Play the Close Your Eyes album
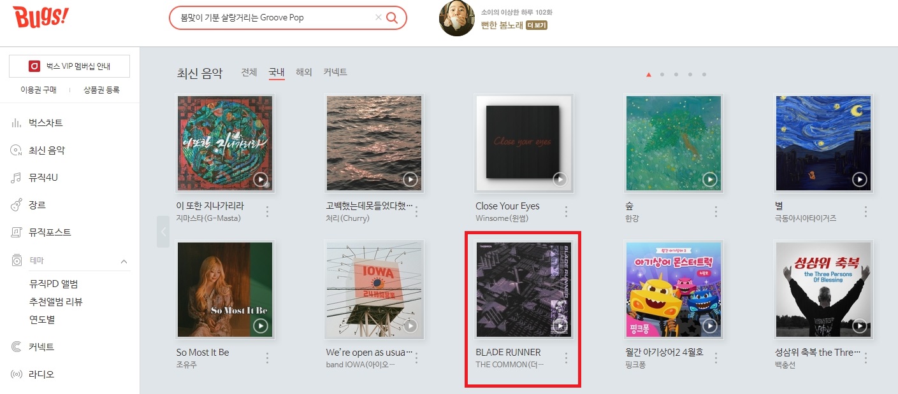The width and height of the screenshot is (898, 394). point(560,179)
